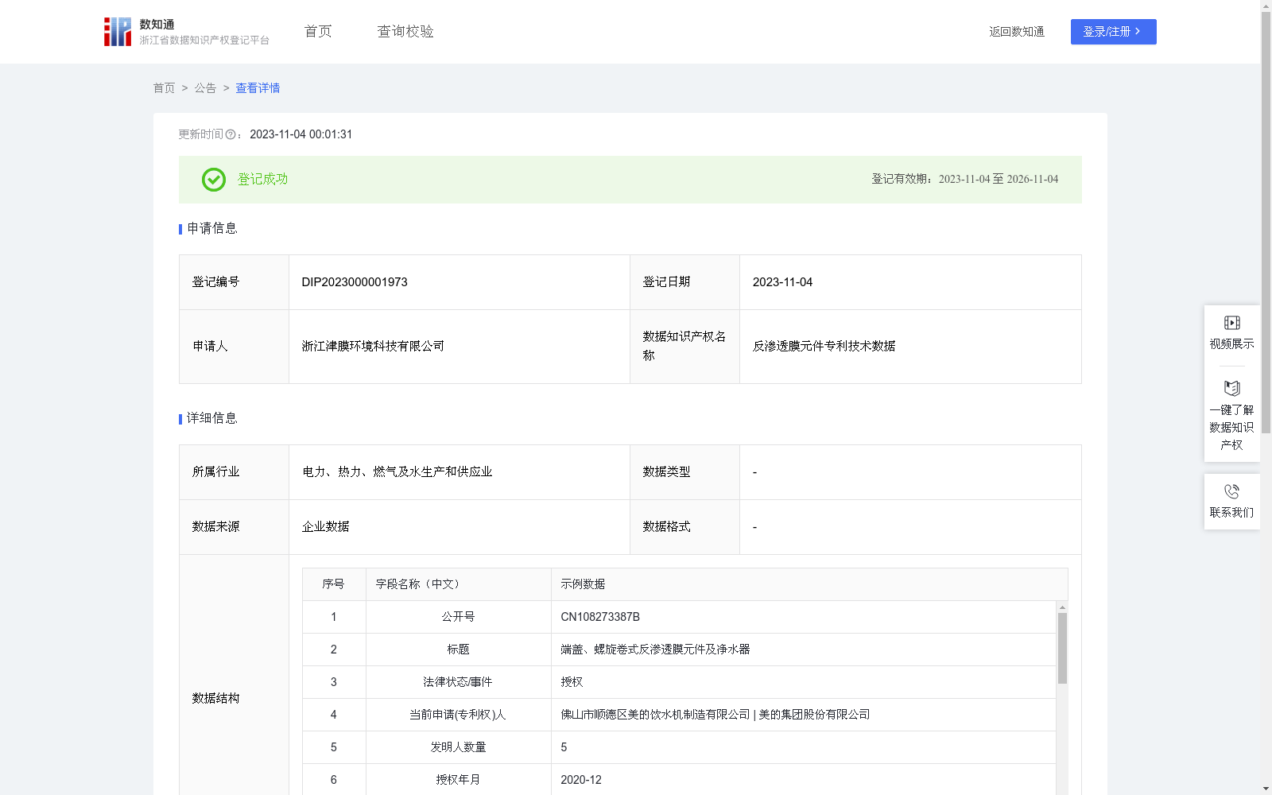Screen dimensions: 1272x795
Task: Click the 登录/注册 button
Action: coord(1114,32)
